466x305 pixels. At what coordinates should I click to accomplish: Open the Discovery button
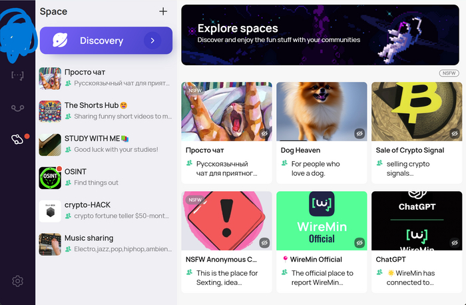pos(106,41)
